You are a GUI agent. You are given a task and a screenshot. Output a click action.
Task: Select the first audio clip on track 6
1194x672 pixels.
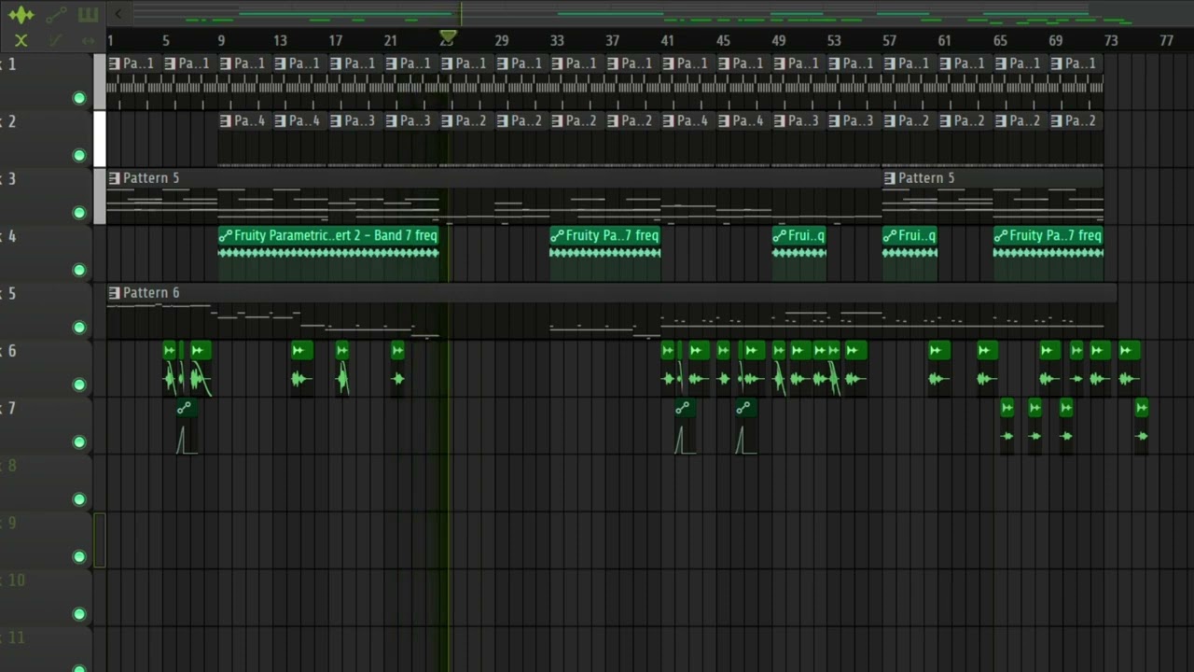169,369
